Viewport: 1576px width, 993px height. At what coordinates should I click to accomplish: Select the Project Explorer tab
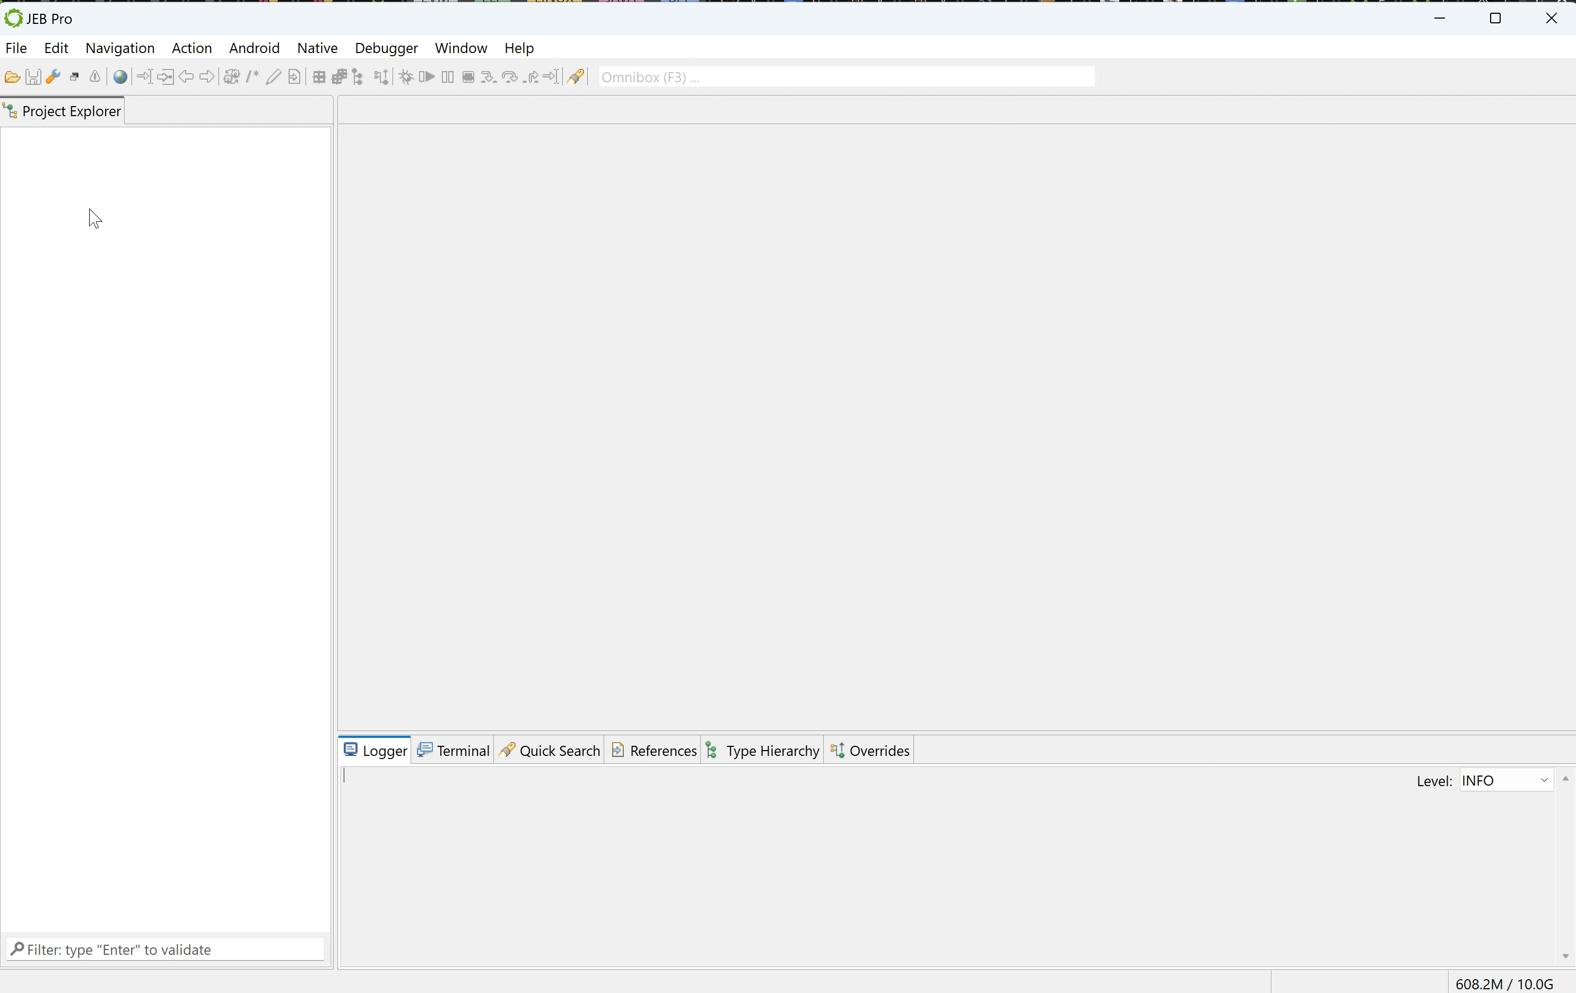pyautogui.click(x=63, y=111)
